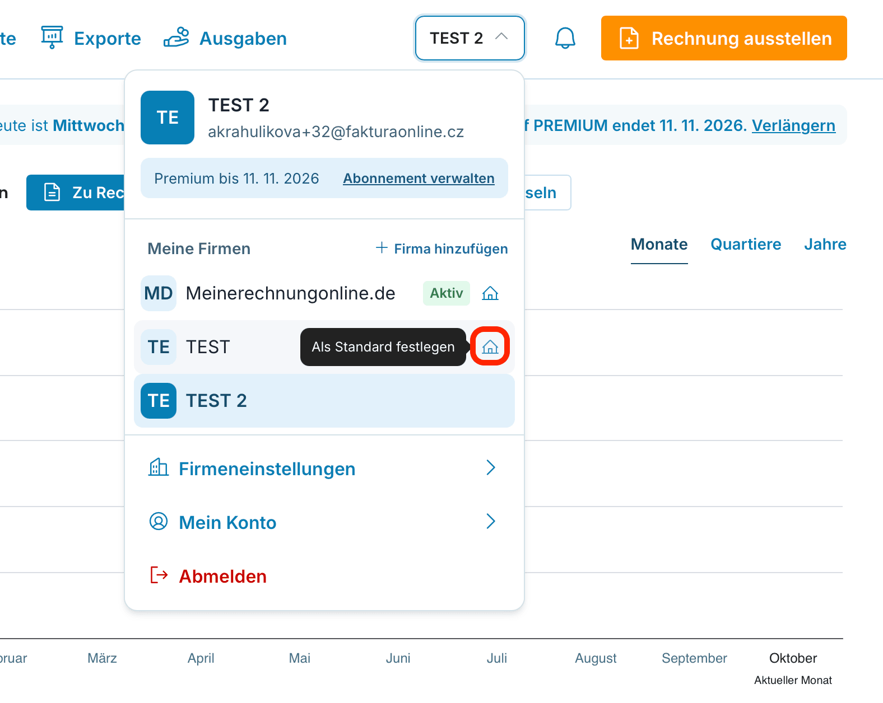This screenshot has width=883, height=703.
Task: Click the document icon on Rechnung ausstellen
Action: 629,38
